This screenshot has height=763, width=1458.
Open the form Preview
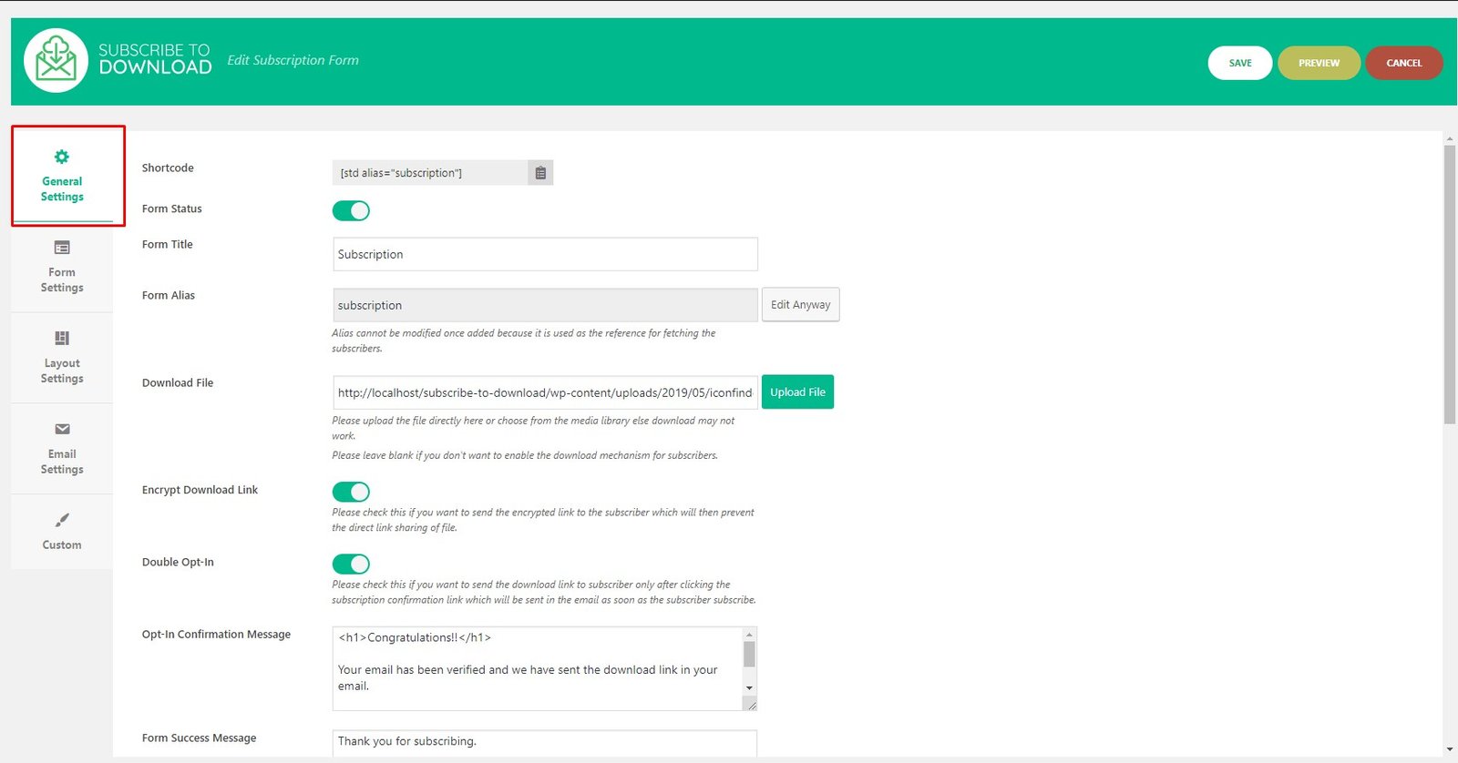click(x=1319, y=63)
